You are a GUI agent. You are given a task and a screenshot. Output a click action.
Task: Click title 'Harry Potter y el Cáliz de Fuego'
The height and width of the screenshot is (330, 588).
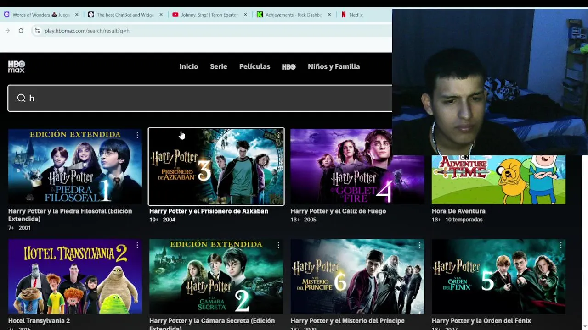tap(338, 211)
